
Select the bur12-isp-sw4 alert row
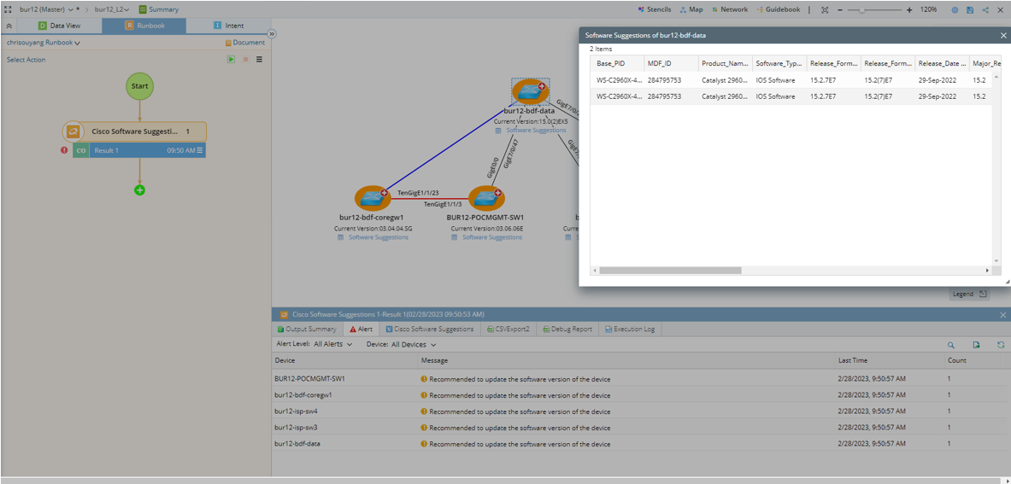[x=641, y=411]
